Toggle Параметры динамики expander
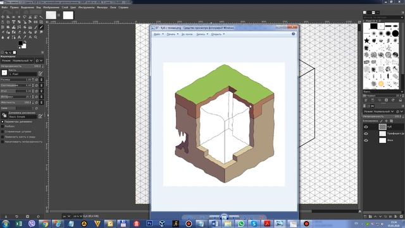This screenshot has width=405, height=228. point(3,122)
